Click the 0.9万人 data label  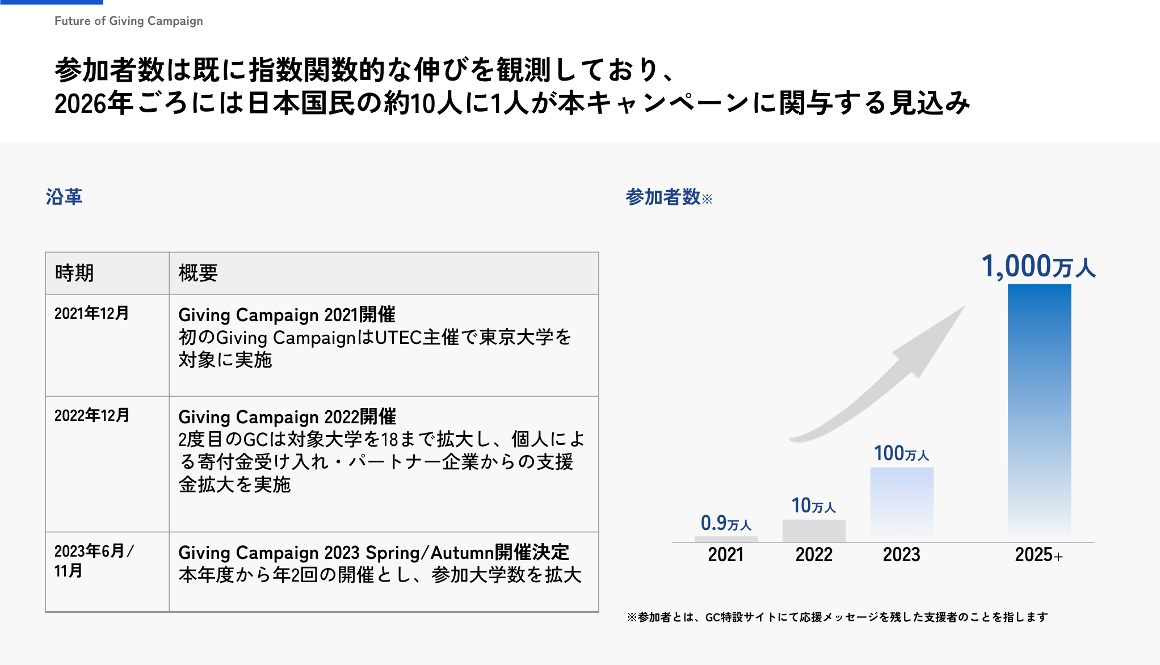pos(726,523)
